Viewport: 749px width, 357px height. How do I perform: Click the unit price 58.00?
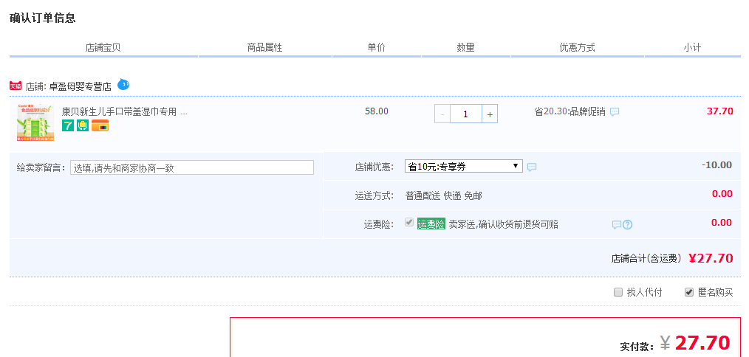(377, 111)
